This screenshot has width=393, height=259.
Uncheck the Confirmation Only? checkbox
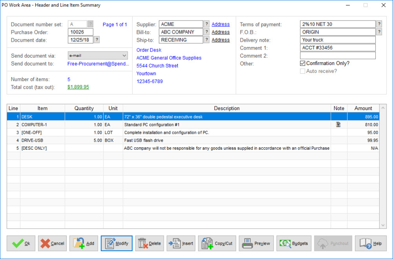302,63
